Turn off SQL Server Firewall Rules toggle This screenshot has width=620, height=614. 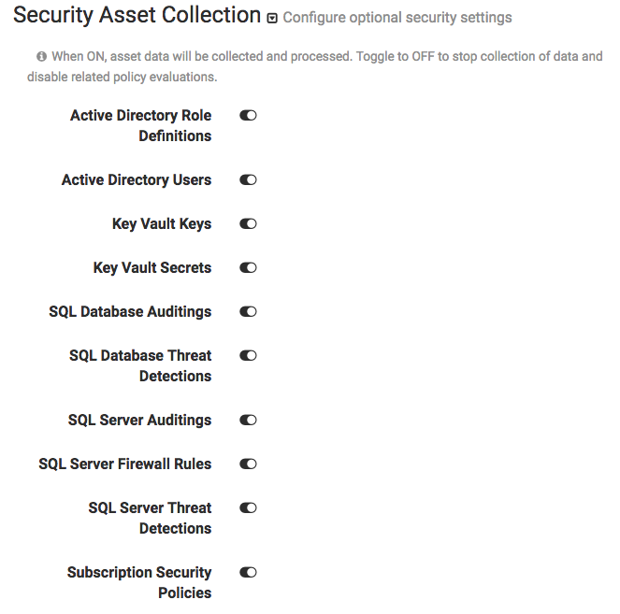click(x=248, y=464)
